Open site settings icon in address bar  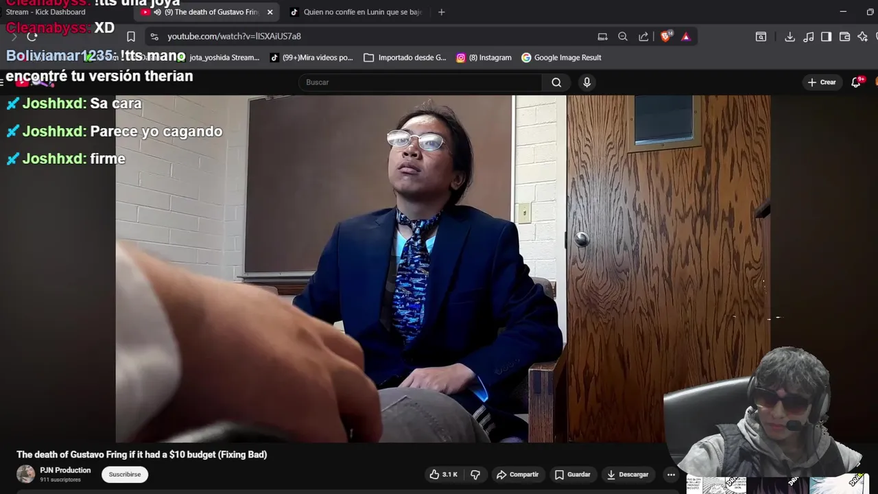point(154,36)
